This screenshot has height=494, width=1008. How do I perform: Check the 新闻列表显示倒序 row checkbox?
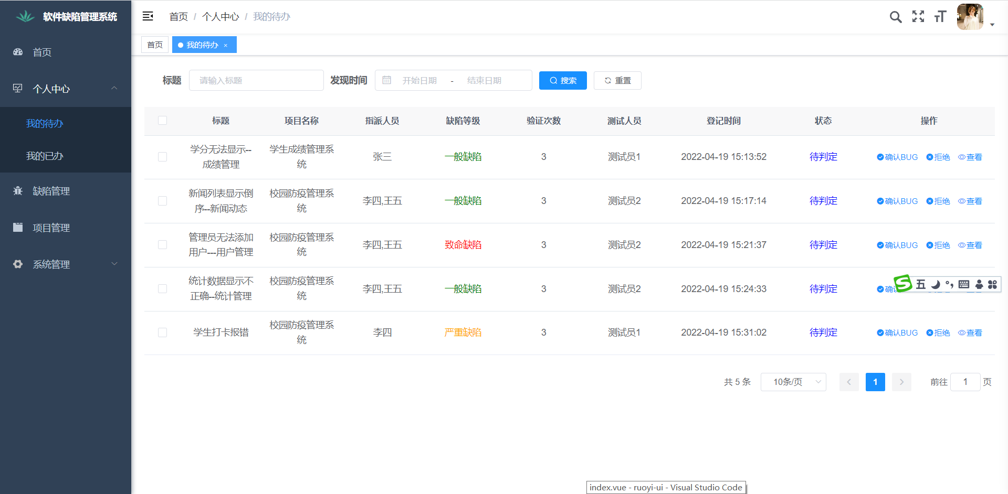point(162,201)
